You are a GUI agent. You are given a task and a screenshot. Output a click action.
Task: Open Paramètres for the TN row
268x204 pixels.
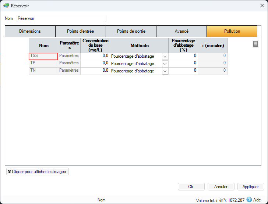[x=69, y=71]
